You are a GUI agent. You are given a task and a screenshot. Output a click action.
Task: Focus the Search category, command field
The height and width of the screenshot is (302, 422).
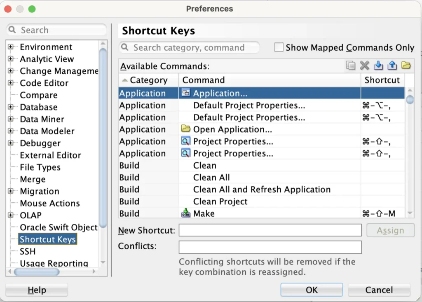tap(189, 47)
